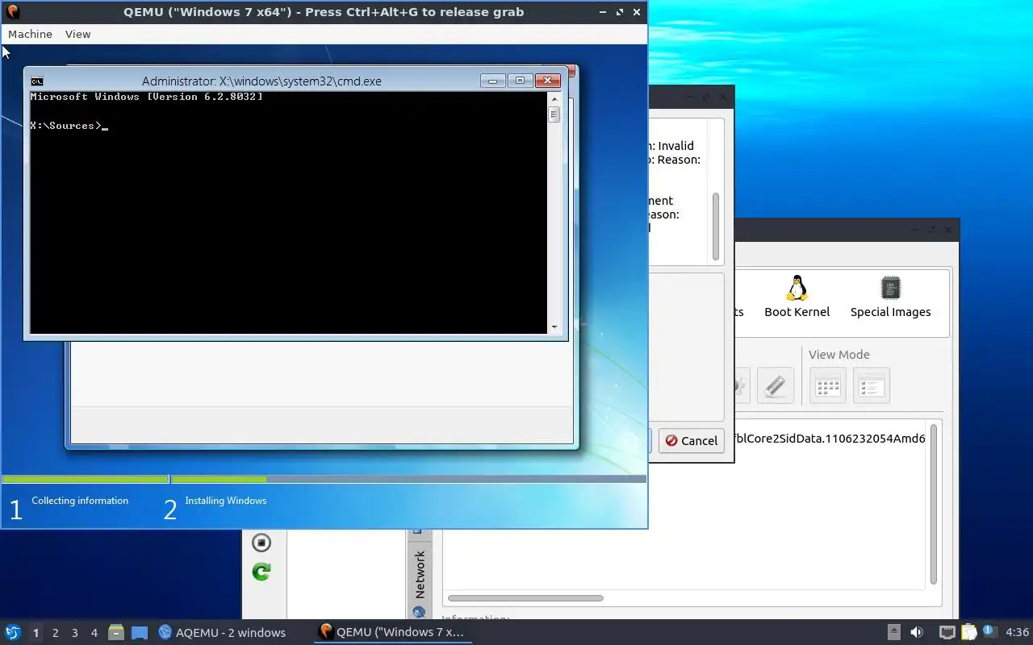Viewport: 1033px width, 645px height.
Task: Switch to workspace 2
Action: pyautogui.click(x=55, y=633)
